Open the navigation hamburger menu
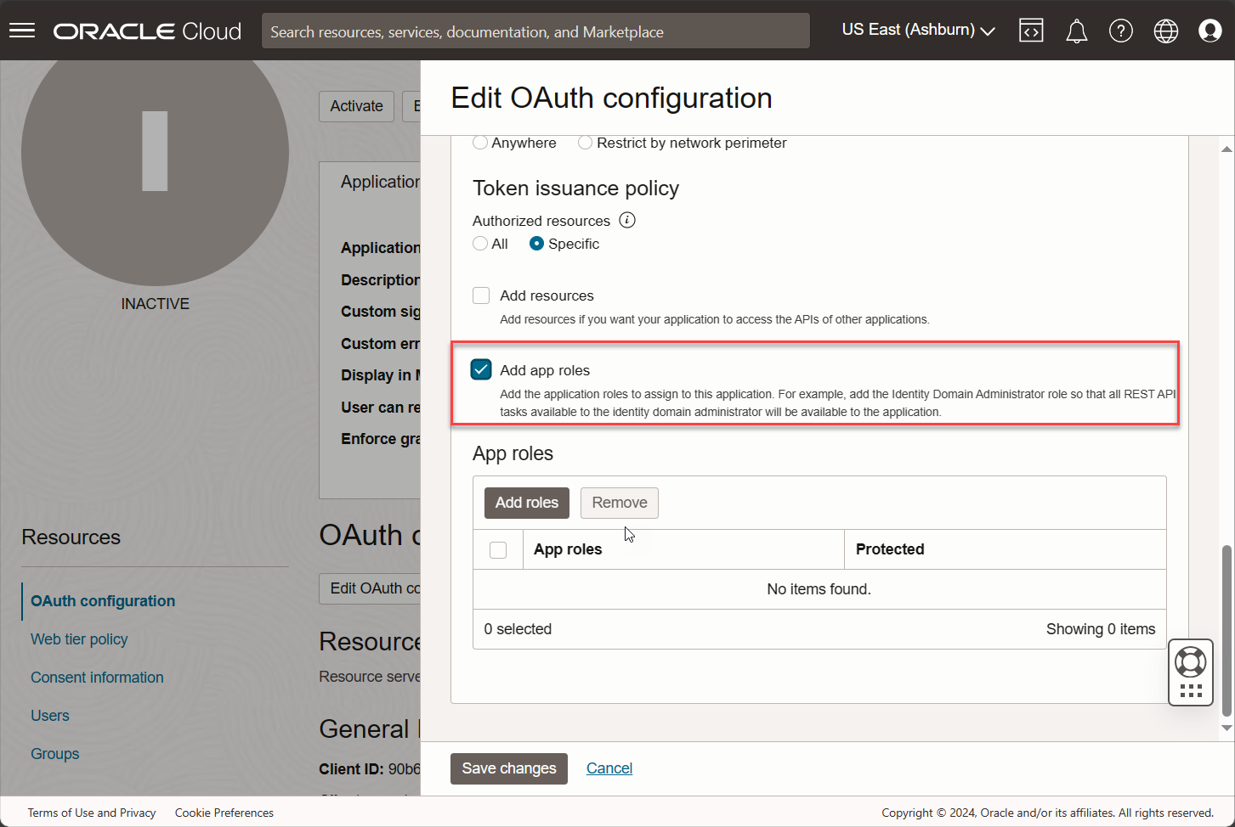This screenshot has height=827, width=1235. [21, 31]
